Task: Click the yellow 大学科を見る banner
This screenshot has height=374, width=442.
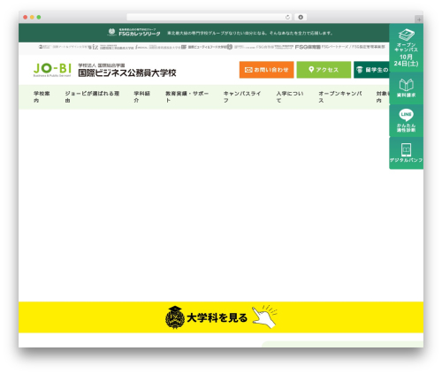Action: click(x=221, y=317)
